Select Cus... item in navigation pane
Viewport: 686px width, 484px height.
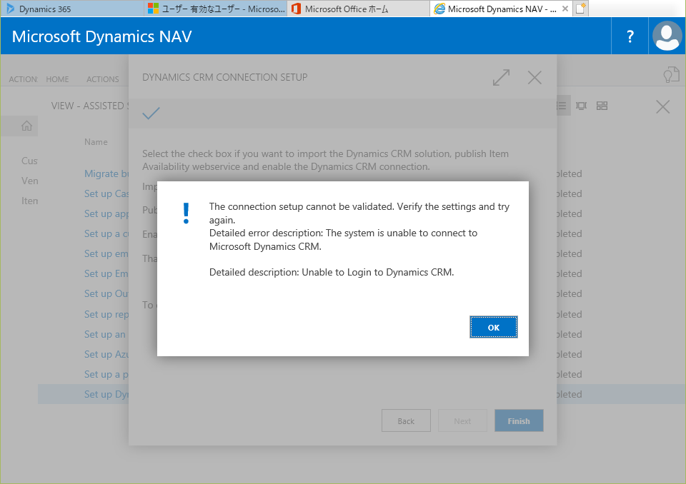[x=29, y=161]
